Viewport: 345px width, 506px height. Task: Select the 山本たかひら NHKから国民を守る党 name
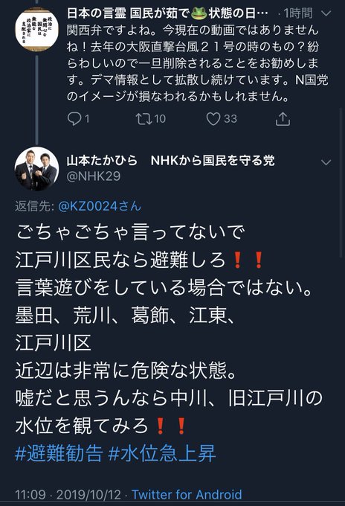click(x=170, y=161)
